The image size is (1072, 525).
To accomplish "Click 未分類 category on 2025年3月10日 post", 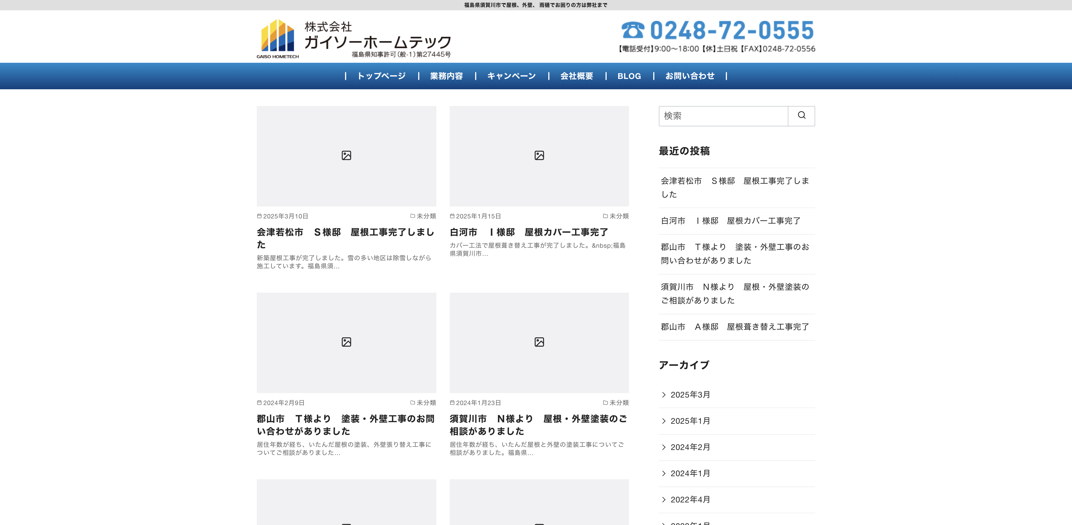I will [x=426, y=216].
